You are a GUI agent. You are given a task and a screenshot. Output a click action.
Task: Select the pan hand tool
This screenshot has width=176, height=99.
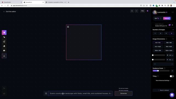coord(4,32)
